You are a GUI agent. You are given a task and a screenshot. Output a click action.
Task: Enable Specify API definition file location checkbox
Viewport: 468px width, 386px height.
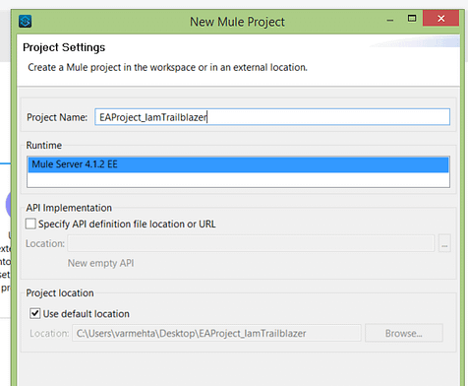30,224
